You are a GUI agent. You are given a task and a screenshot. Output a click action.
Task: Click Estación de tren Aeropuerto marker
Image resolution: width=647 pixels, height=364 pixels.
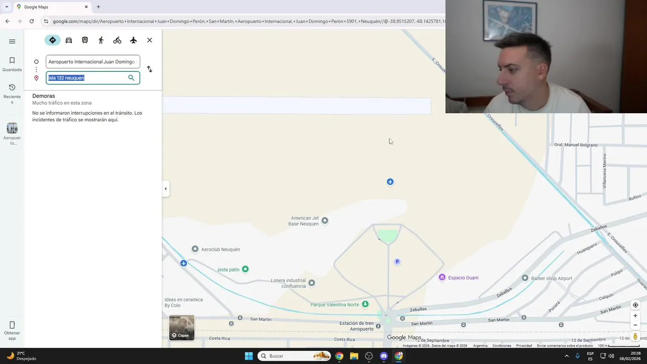point(378,327)
